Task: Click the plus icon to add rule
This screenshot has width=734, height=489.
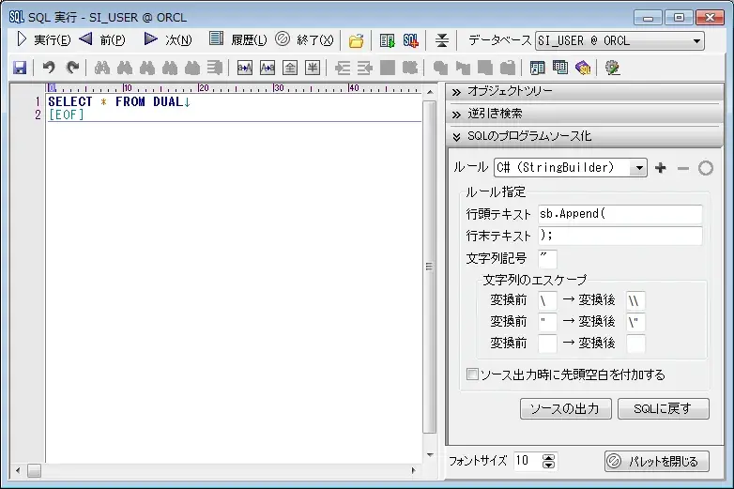Action: (661, 168)
